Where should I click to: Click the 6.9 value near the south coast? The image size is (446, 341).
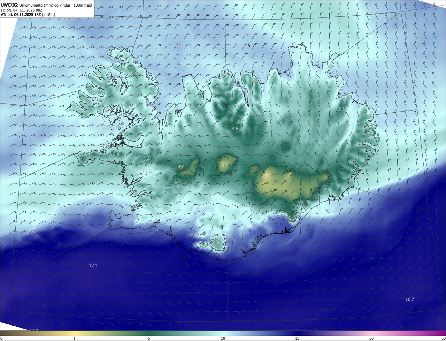[x=216, y=242]
